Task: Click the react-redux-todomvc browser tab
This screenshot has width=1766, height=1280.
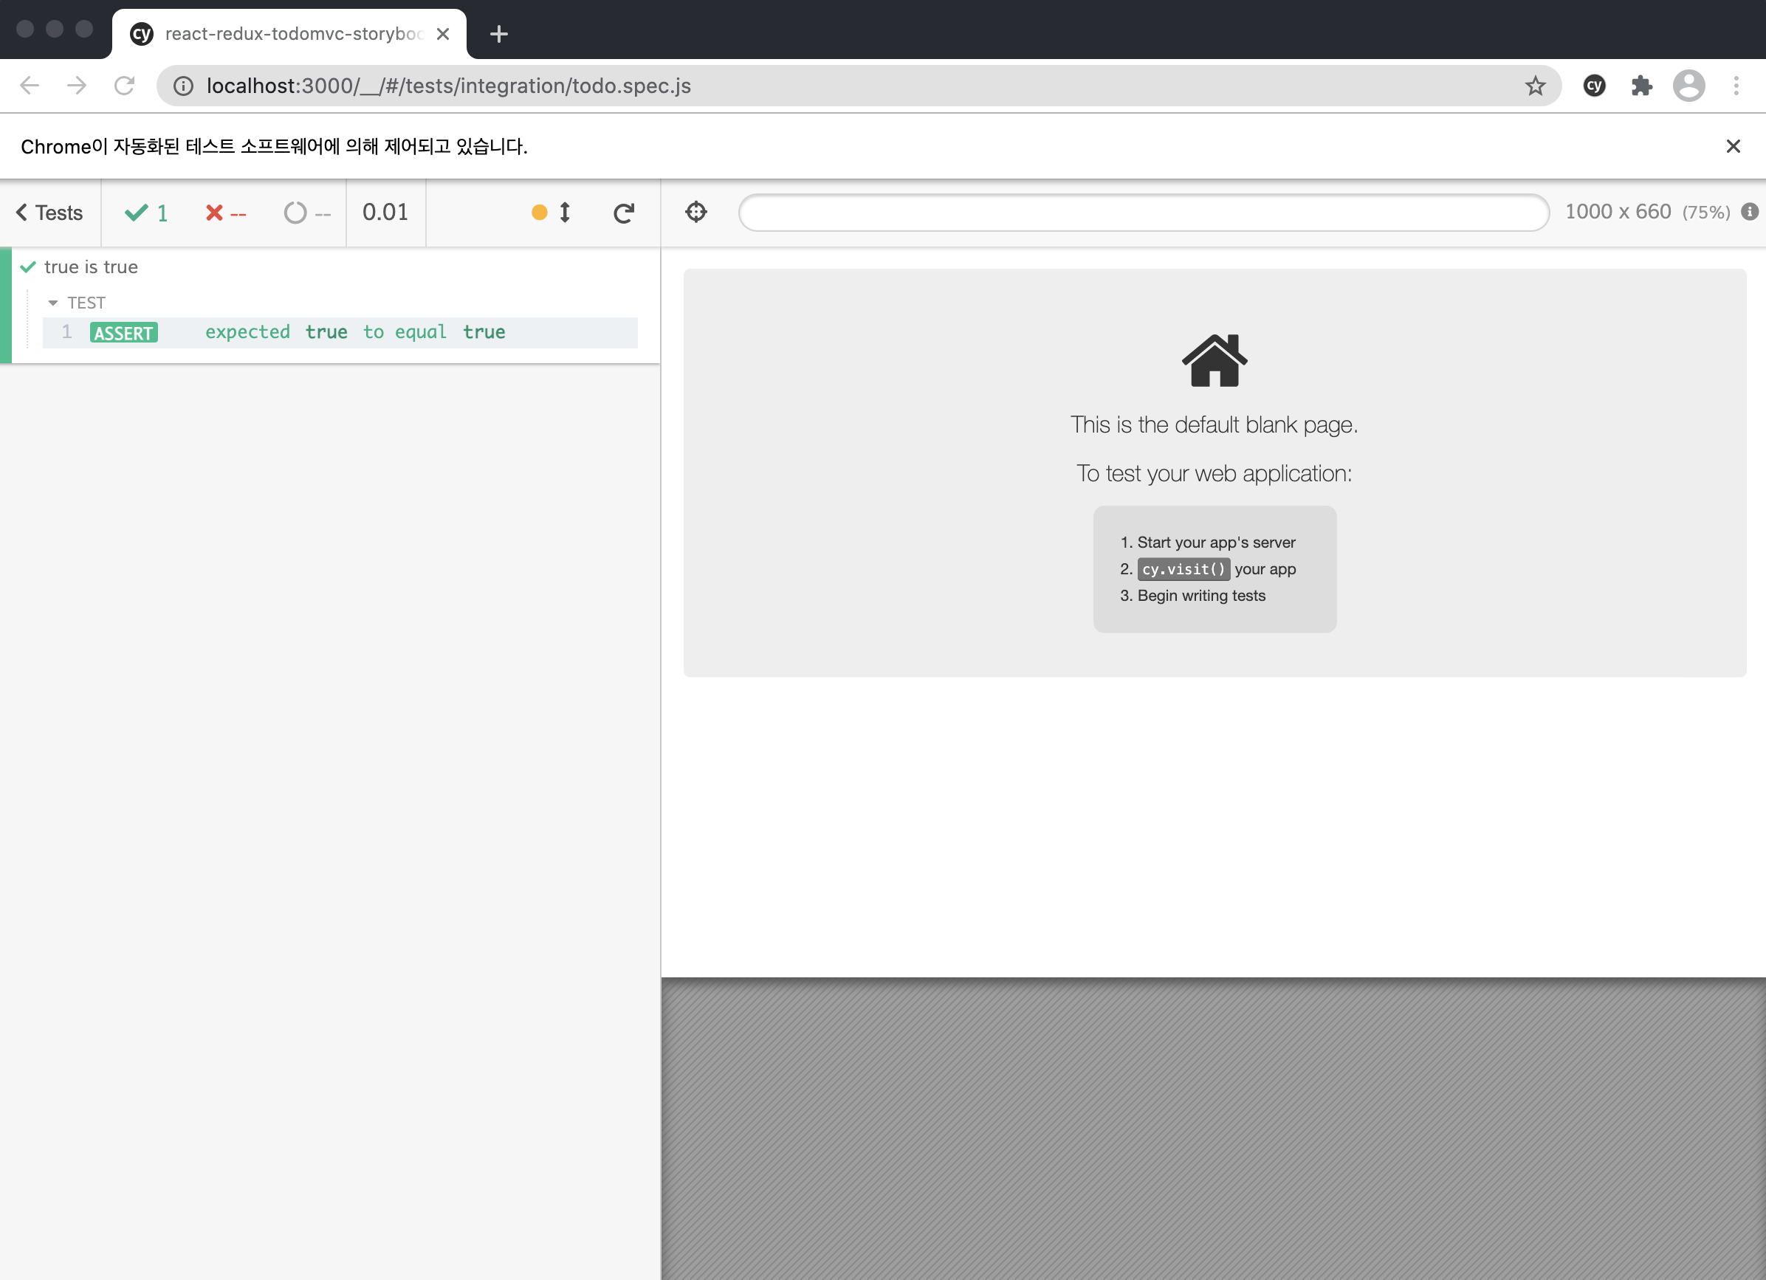Action: [288, 34]
